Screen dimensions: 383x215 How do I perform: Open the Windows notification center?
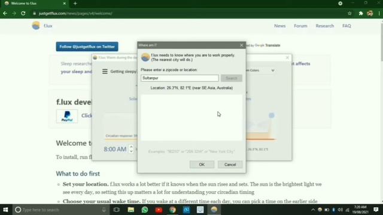click(376, 210)
